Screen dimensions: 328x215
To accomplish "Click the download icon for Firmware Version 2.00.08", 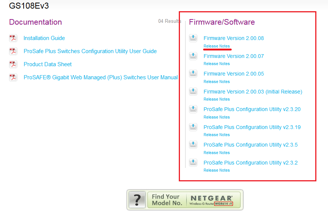I will tap(193, 38).
